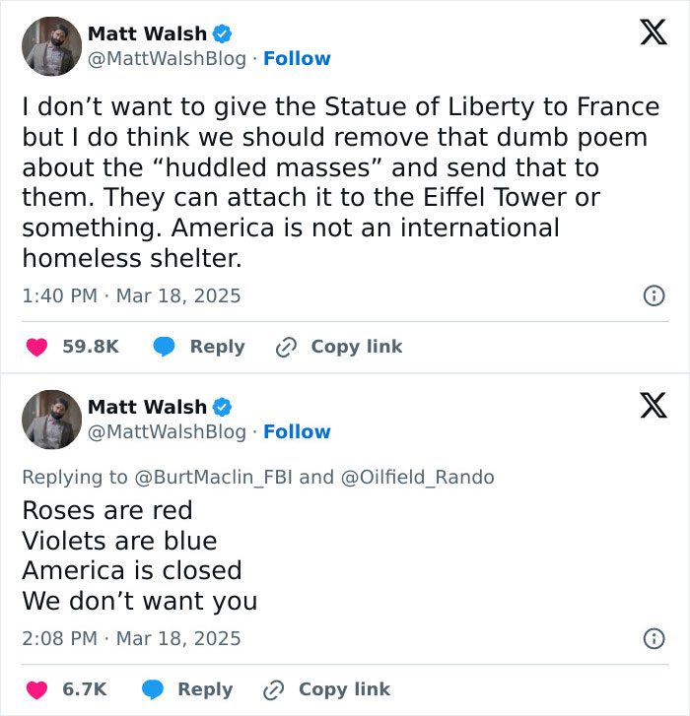Click the verified badge on the second tweet

click(223, 407)
